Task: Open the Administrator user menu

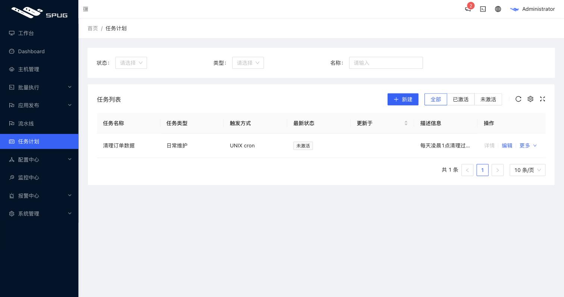Action: coord(533,9)
